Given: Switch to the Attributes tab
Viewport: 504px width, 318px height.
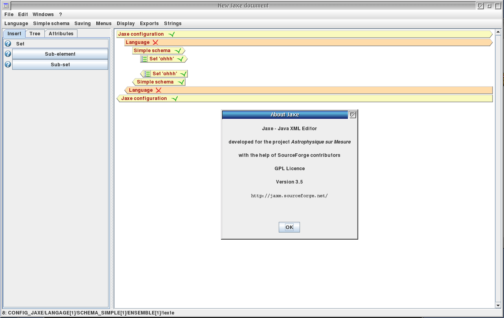Looking at the screenshot, I should click(61, 34).
